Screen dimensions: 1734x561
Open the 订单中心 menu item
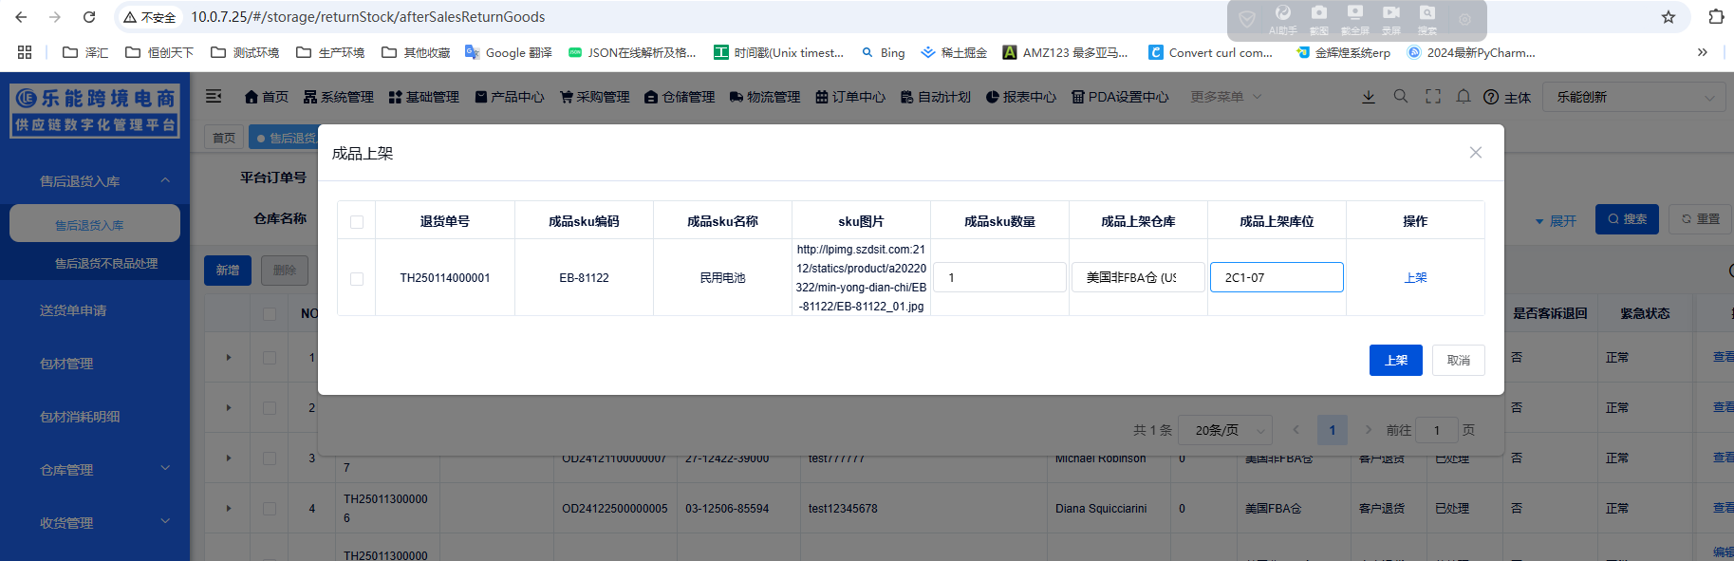[850, 97]
